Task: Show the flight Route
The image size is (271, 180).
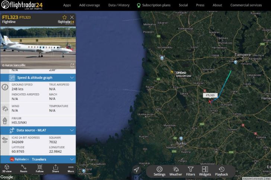Action: pos(24,168)
